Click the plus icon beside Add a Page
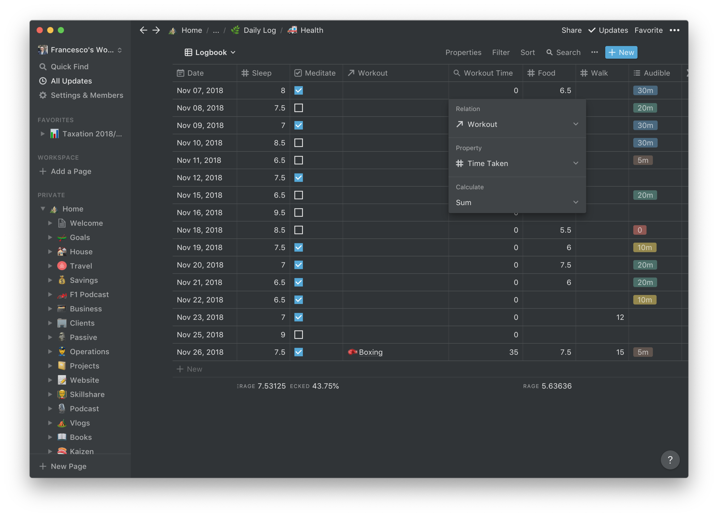Screen dimensions: 718x517 click(43, 171)
